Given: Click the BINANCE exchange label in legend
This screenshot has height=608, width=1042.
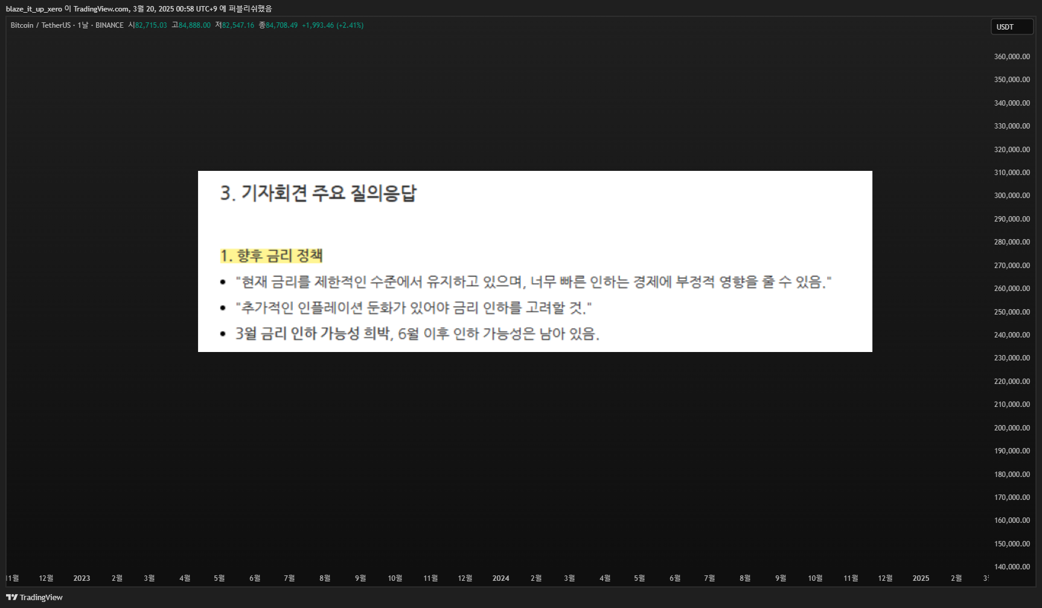Looking at the screenshot, I should coord(109,25).
